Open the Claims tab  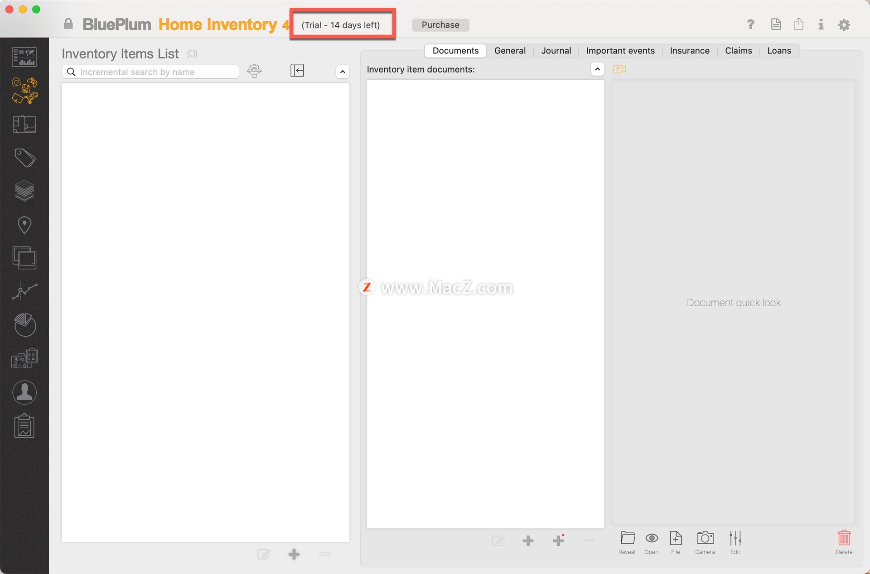click(x=738, y=51)
